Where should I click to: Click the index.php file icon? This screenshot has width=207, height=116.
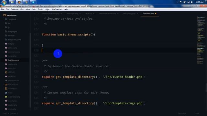click(x=6, y=68)
